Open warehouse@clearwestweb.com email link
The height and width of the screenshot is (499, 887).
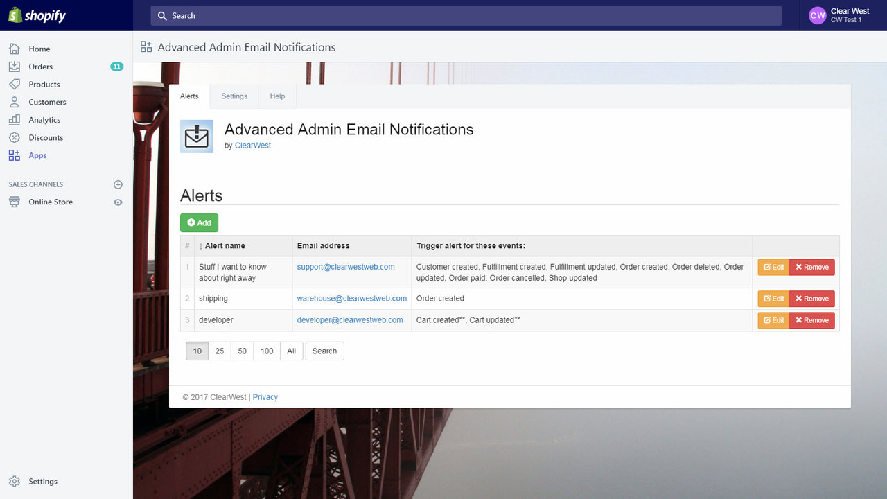351,298
